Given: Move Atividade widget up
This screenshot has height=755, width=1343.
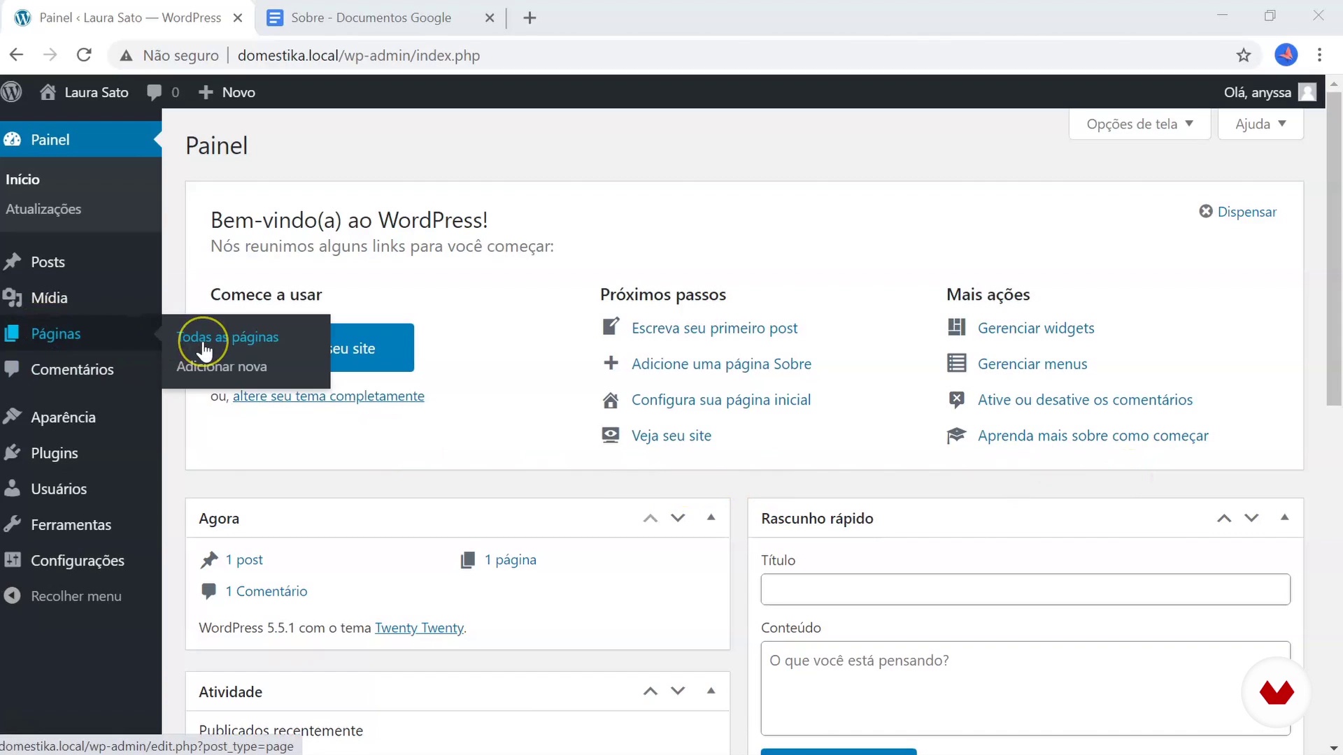Looking at the screenshot, I should (x=651, y=691).
